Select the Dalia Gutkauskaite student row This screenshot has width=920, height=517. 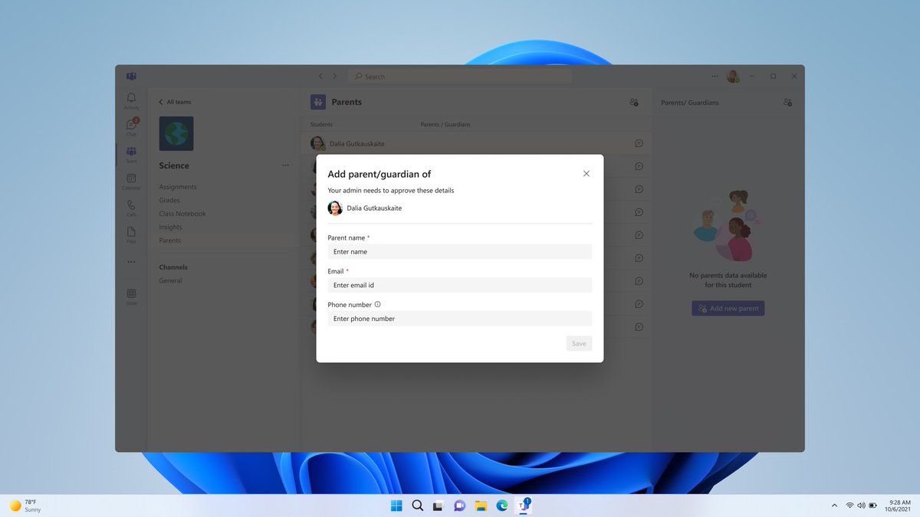476,143
